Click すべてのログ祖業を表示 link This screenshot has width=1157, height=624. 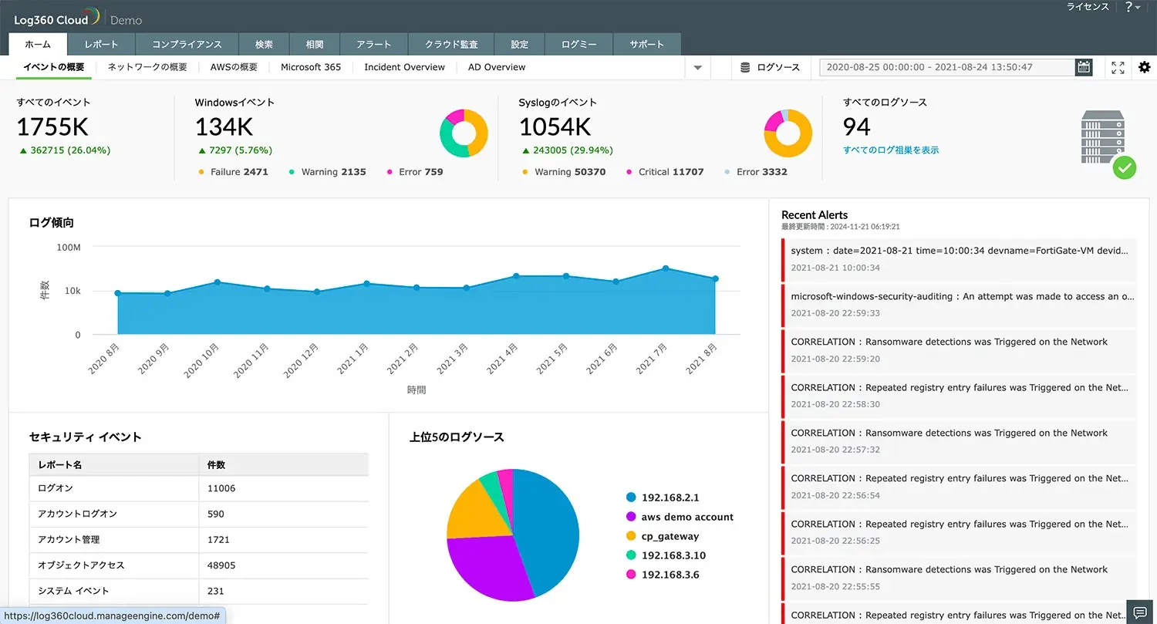(x=891, y=150)
